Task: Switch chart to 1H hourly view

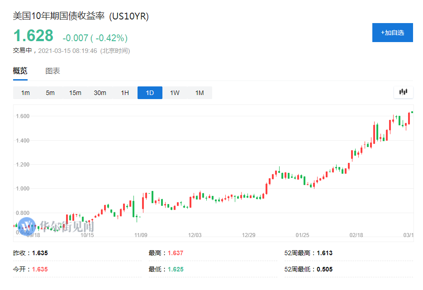Action: [125, 92]
